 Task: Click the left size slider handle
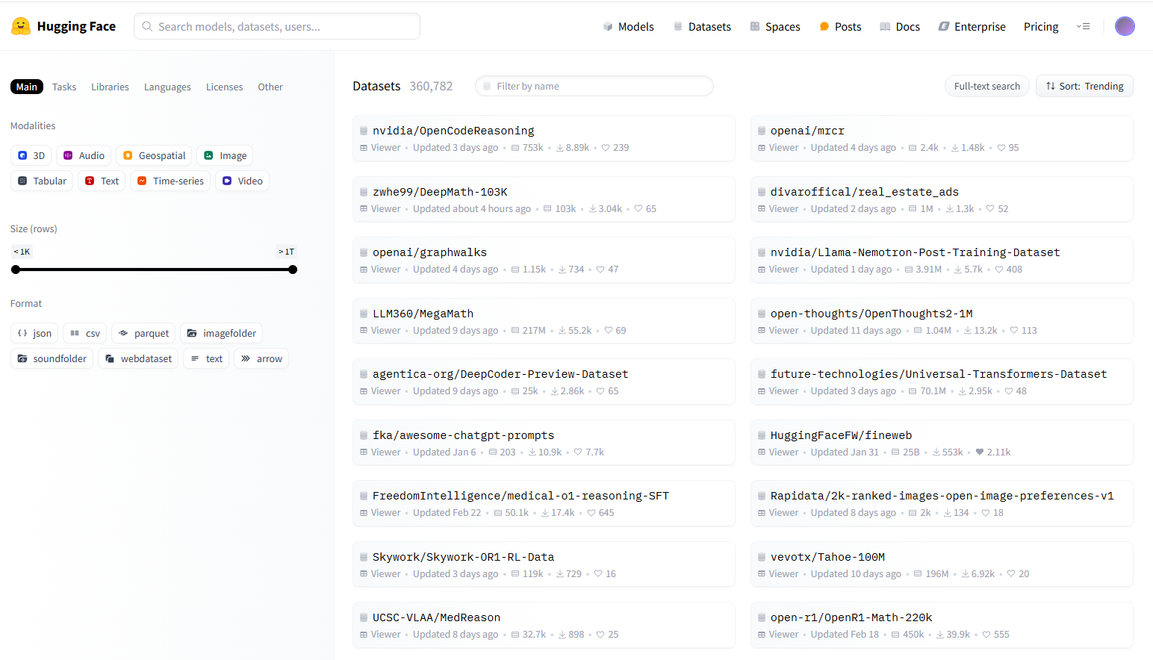(x=16, y=270)
